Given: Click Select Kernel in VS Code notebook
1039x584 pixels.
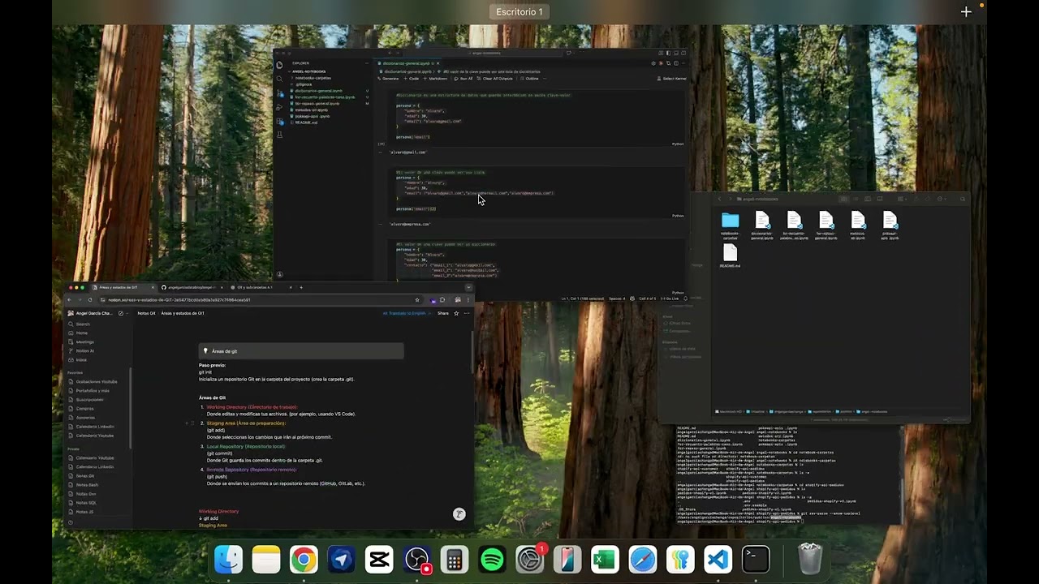Looking at the screenshot, I should click(671, 79).
